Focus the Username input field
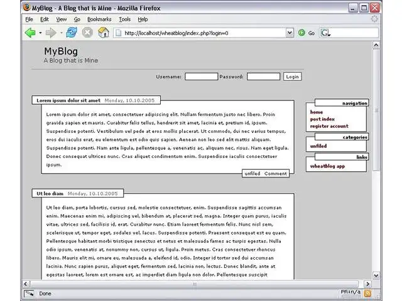 [x=201, y=77]
